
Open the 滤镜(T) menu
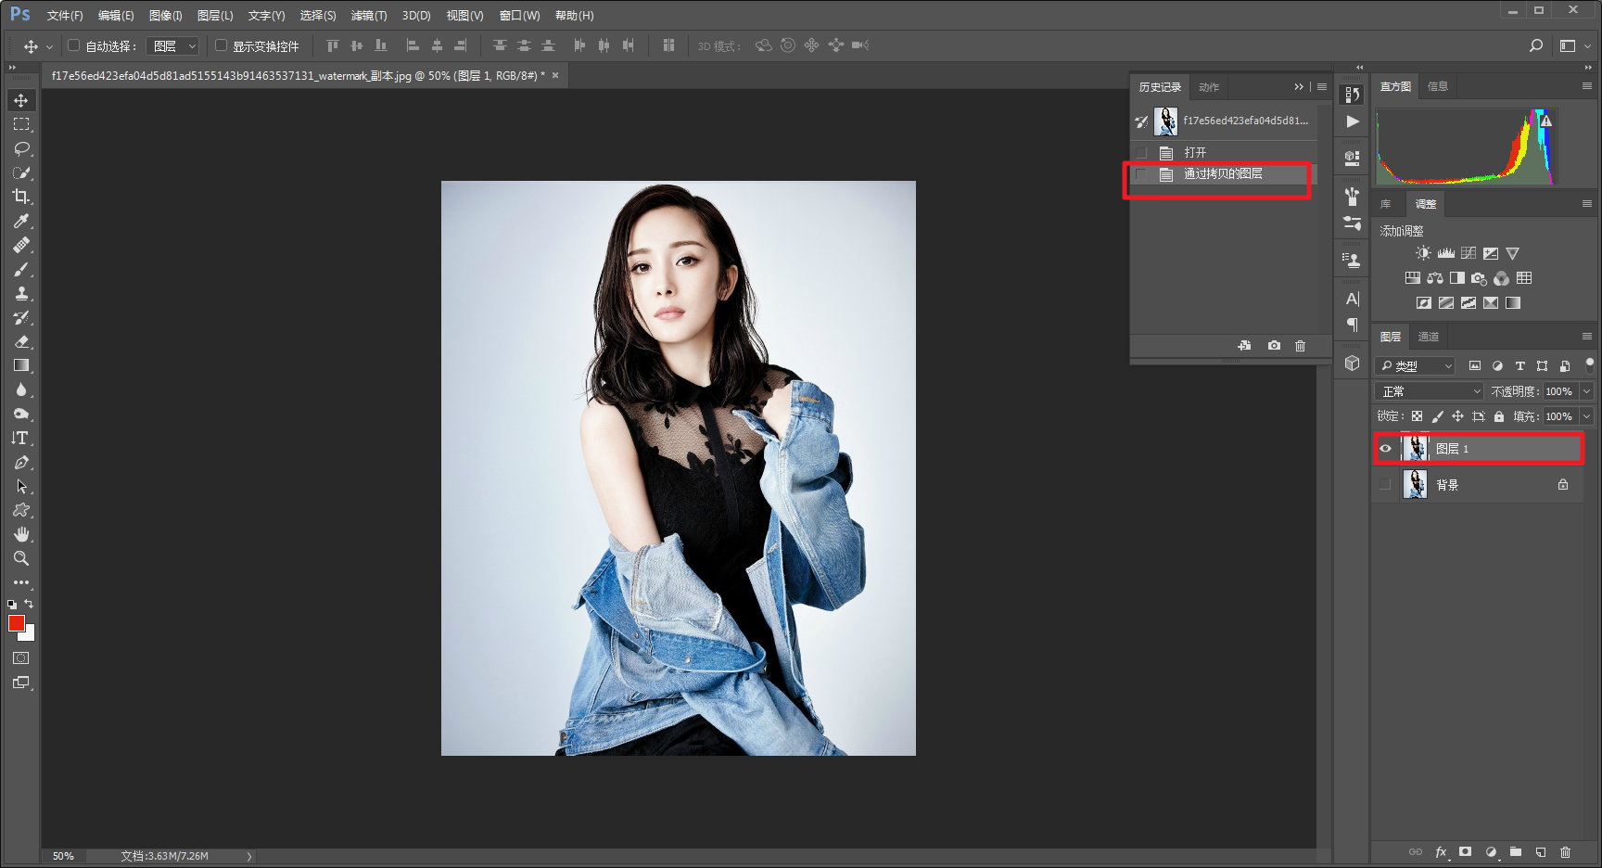[369, 16]
